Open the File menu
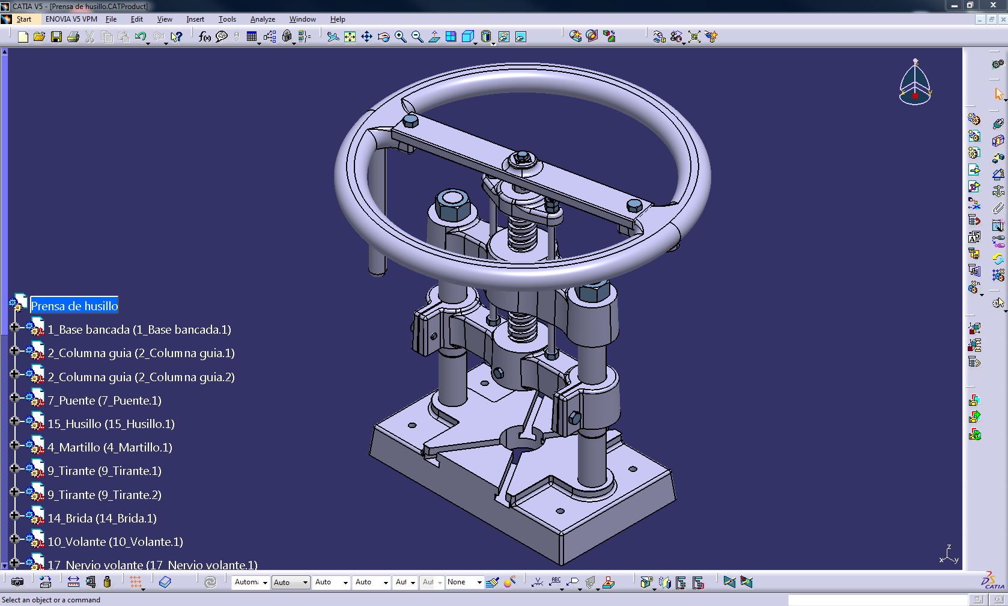Viewport: 1008px width, 606px height. click(111, 19)
